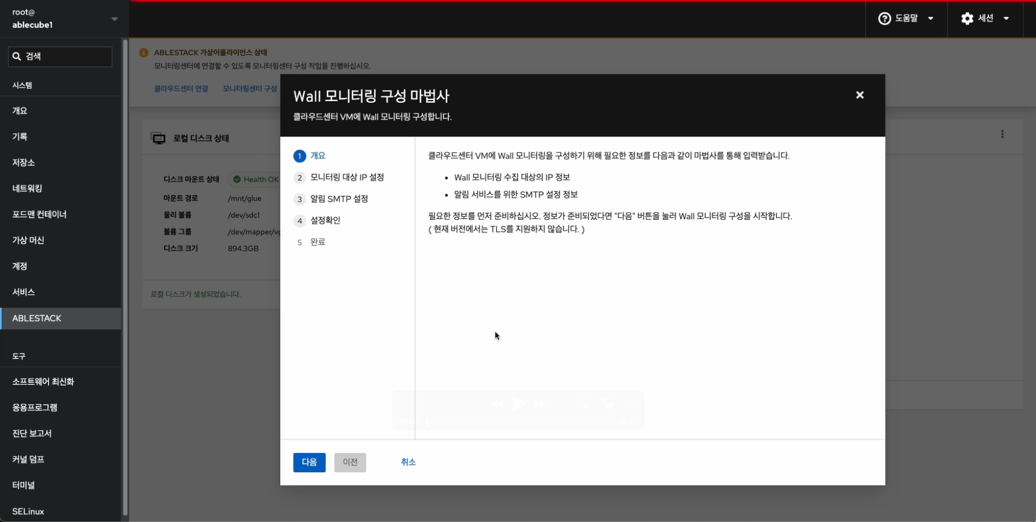Image resolution: width=1036 pixels, height=522 pixels.
Task: Open the 세션 session dropdown
Action: pos(985,19)
